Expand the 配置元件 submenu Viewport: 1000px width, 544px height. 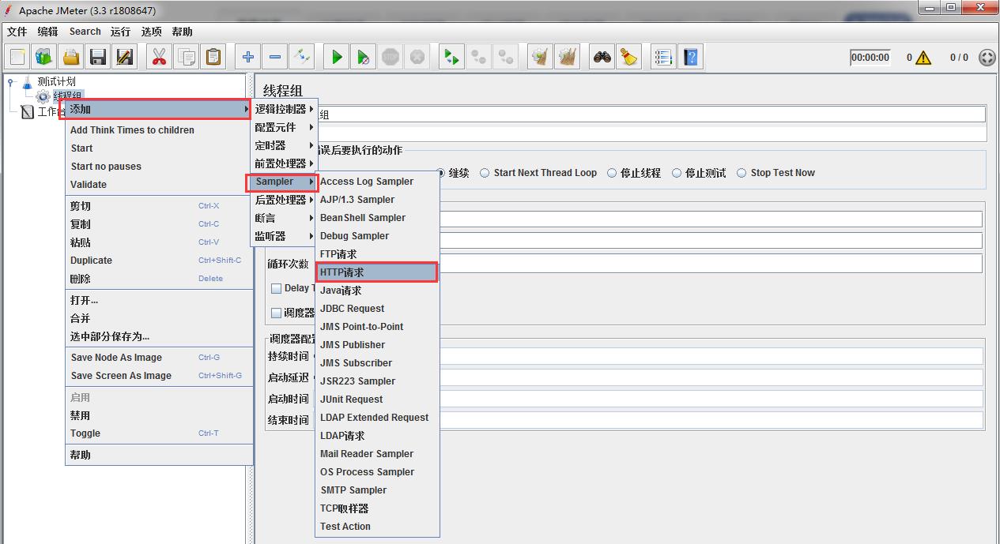pyautogui.click(x=285, y=127)
